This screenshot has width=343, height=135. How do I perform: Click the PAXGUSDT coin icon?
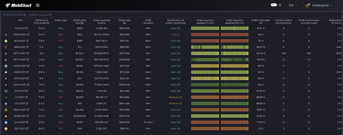click(x=6, y=110)
